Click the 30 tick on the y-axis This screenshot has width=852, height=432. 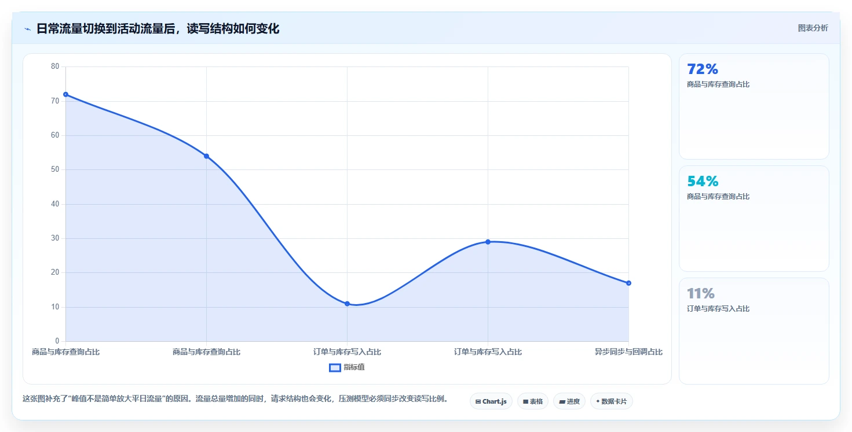[x=55, y=238]
